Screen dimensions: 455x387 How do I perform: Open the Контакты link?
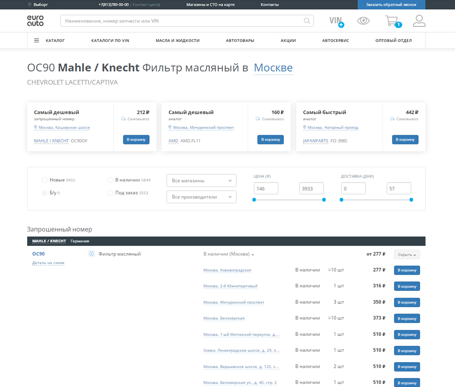(x=270, y=5)
